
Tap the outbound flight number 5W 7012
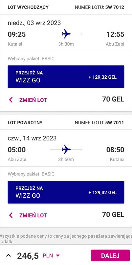tap(115, 7)
